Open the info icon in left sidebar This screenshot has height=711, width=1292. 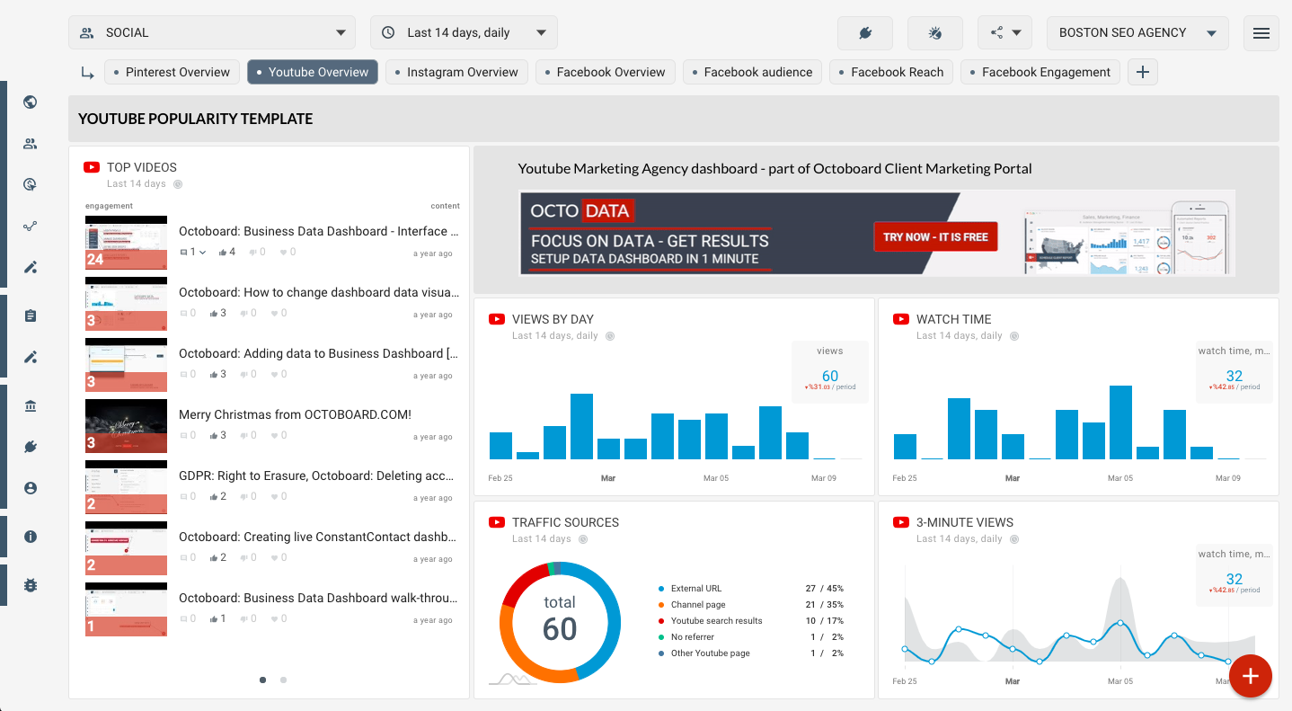point(31,537)
